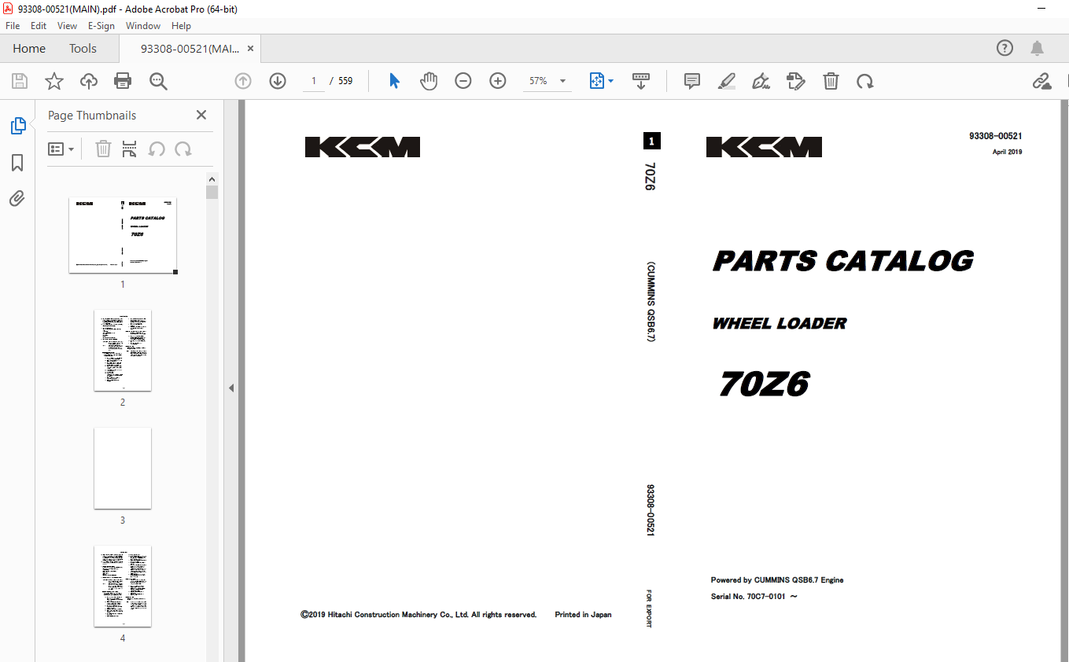Add the document to starred files

tap(53, 81)
